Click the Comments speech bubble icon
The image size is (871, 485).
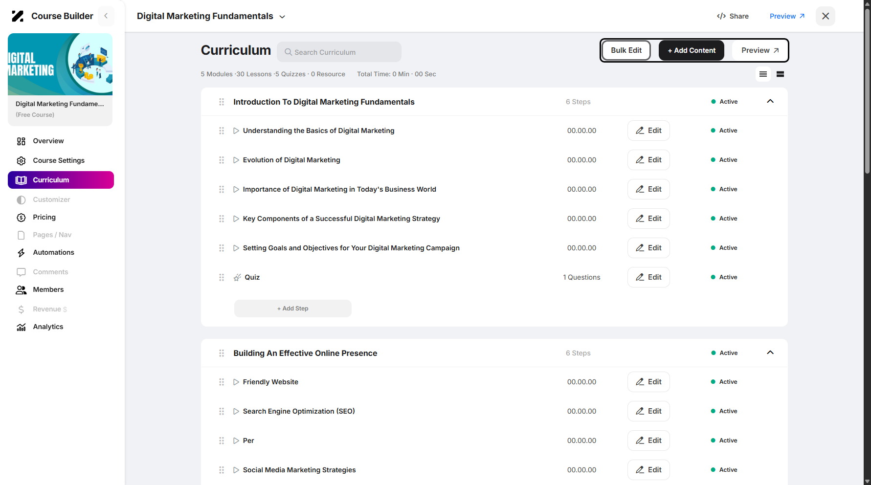click(x=21, y=272)
